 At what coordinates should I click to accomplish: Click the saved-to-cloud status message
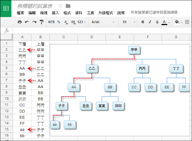[154, 12]
